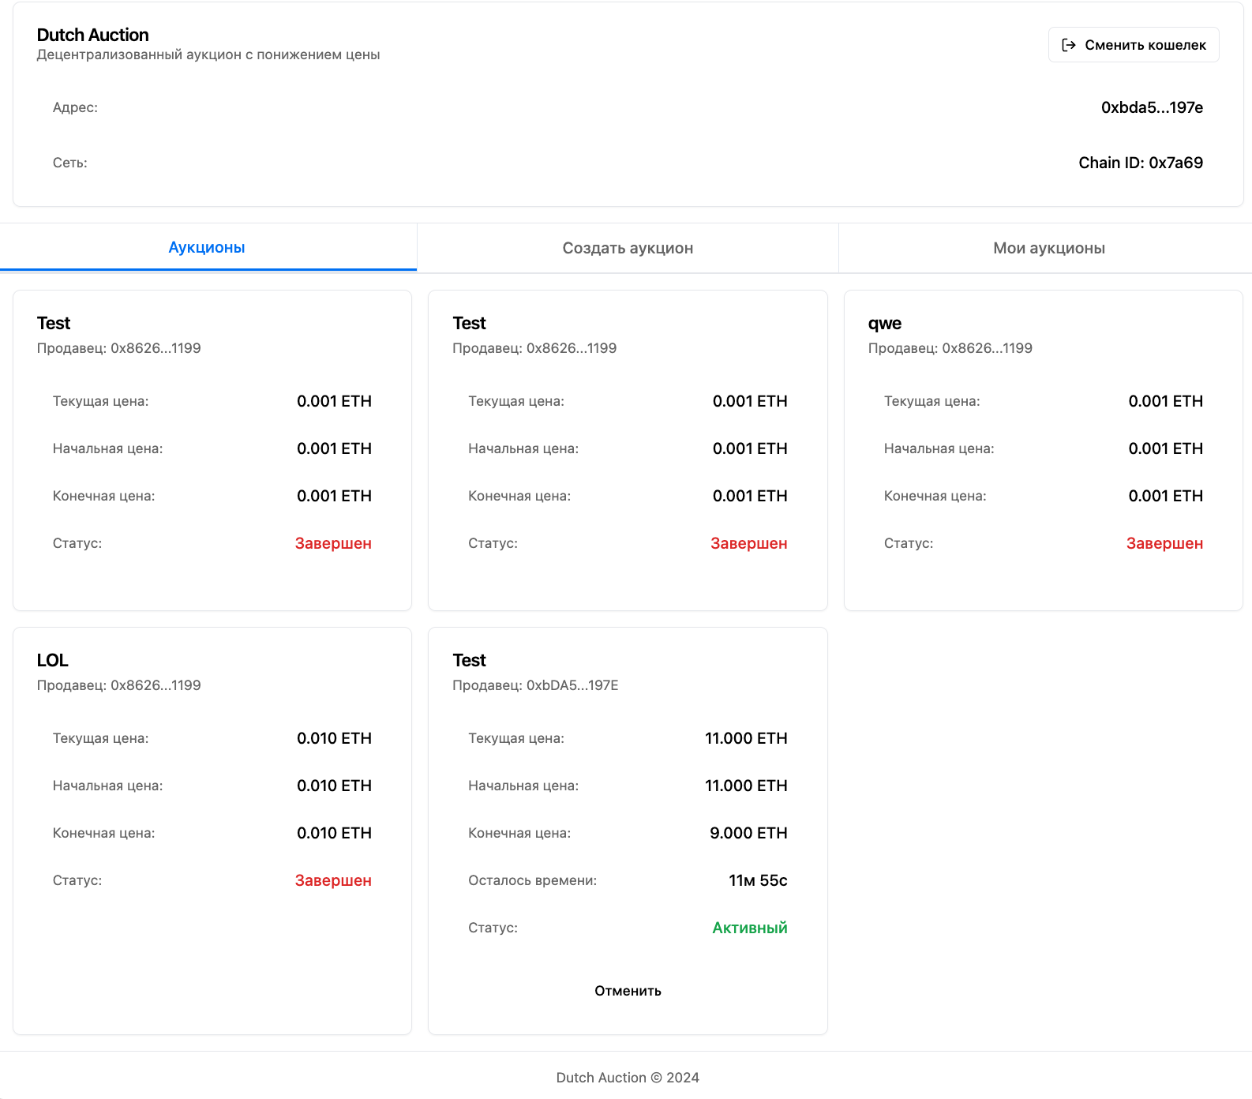Click qwe card's seller 0x8626...1199
Viewport: 1252px width, 1099px height.
[x=950, y=348]
